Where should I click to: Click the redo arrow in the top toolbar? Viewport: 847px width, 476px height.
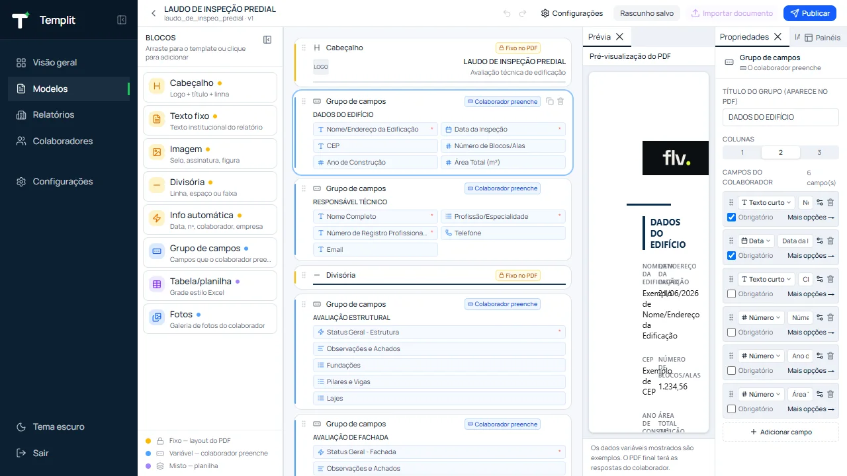click(523, 13)
